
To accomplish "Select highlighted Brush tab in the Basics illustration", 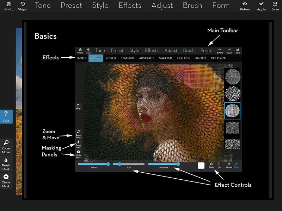I will point(189,51).
